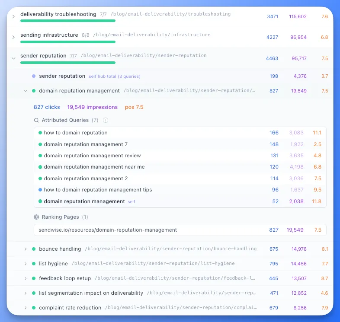Select the 'pos 7.5' summary stat
Screen dimensions: 340x322
pos(134,107)
